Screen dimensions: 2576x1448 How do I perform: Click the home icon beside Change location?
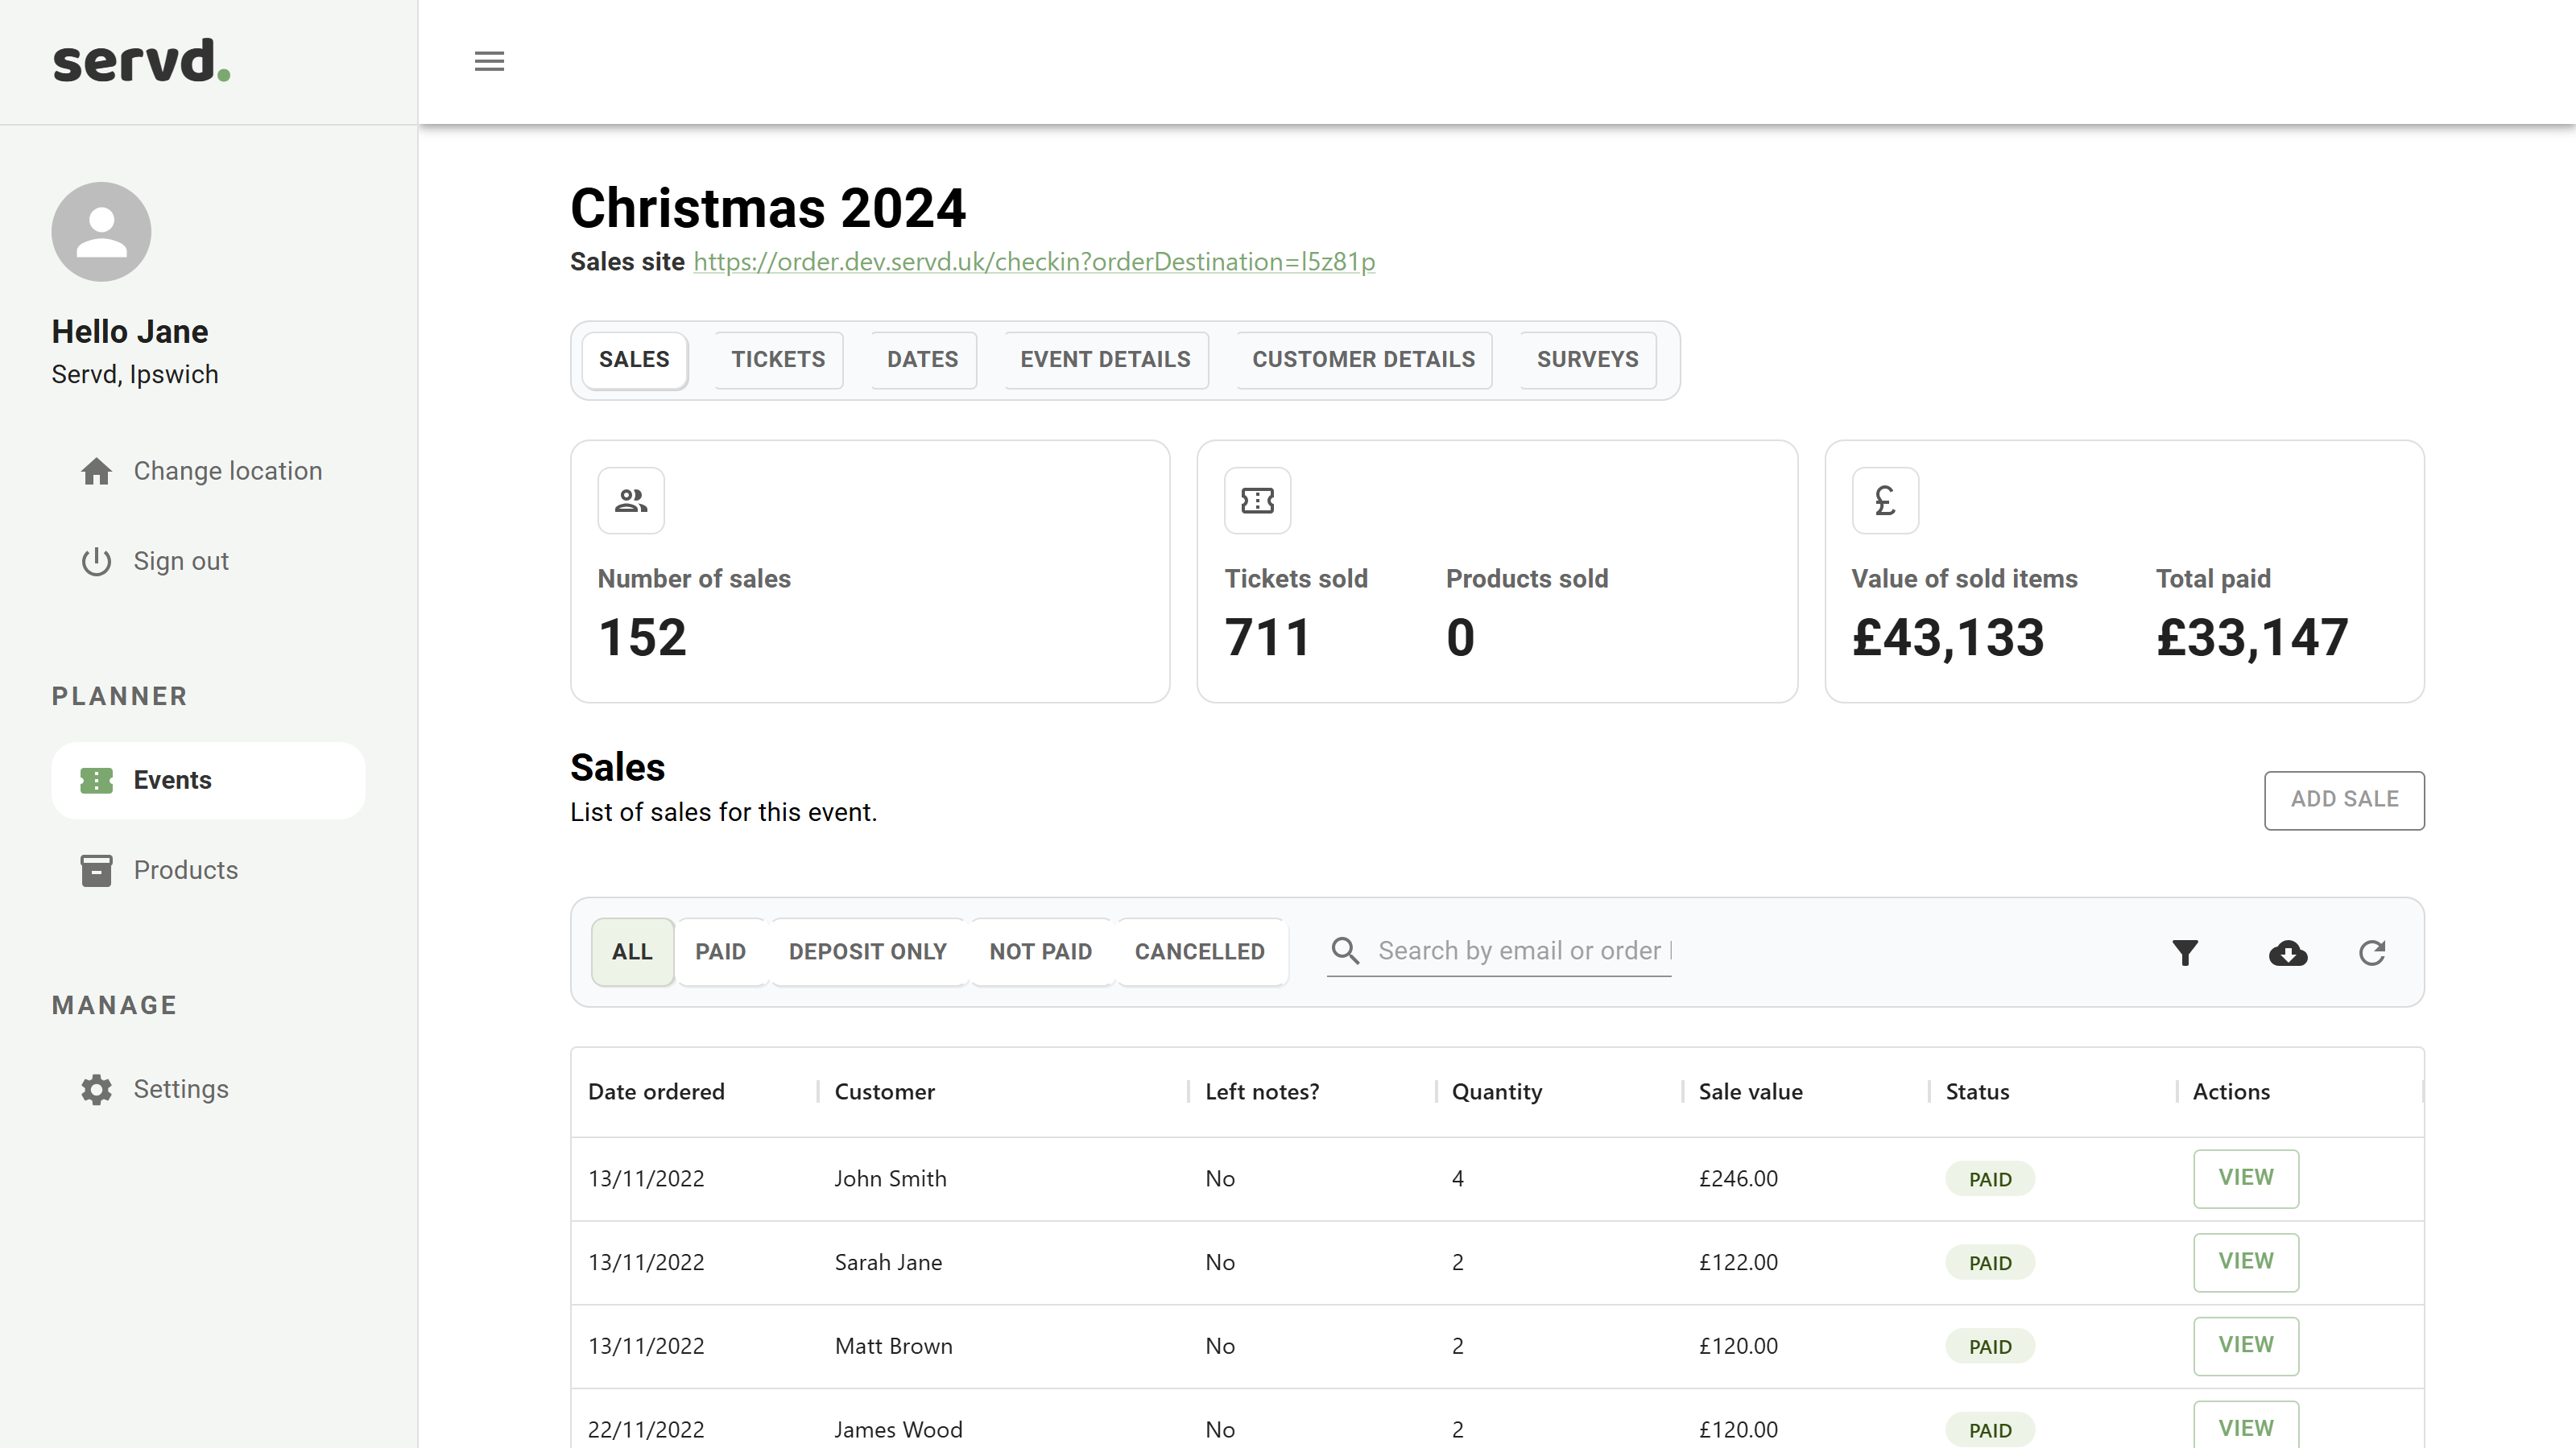(96, 471)
